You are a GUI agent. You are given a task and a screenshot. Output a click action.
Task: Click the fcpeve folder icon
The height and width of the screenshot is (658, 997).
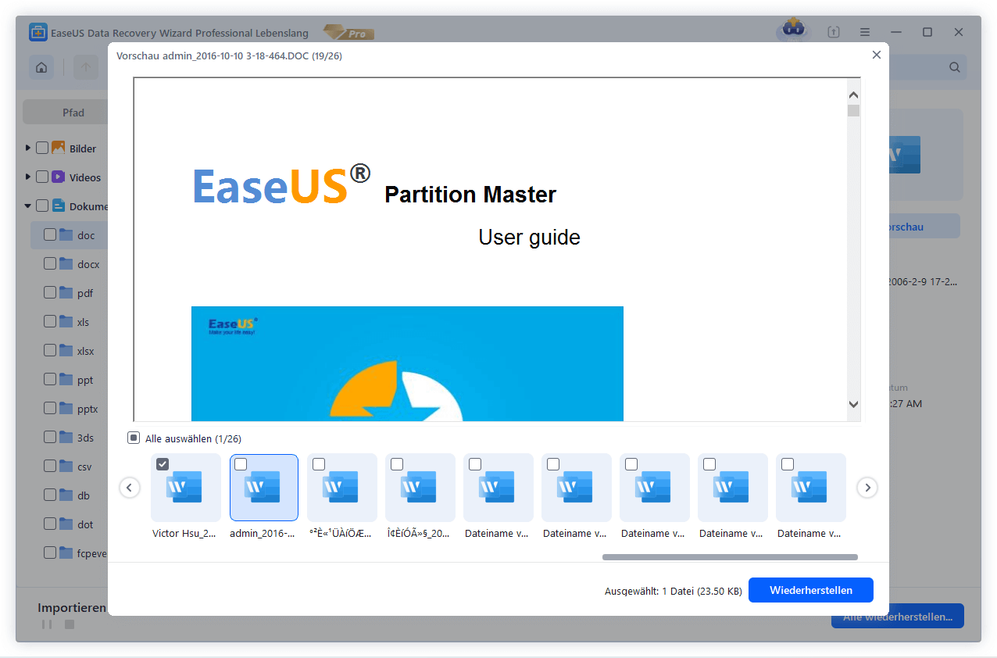(x=66, y=553)
